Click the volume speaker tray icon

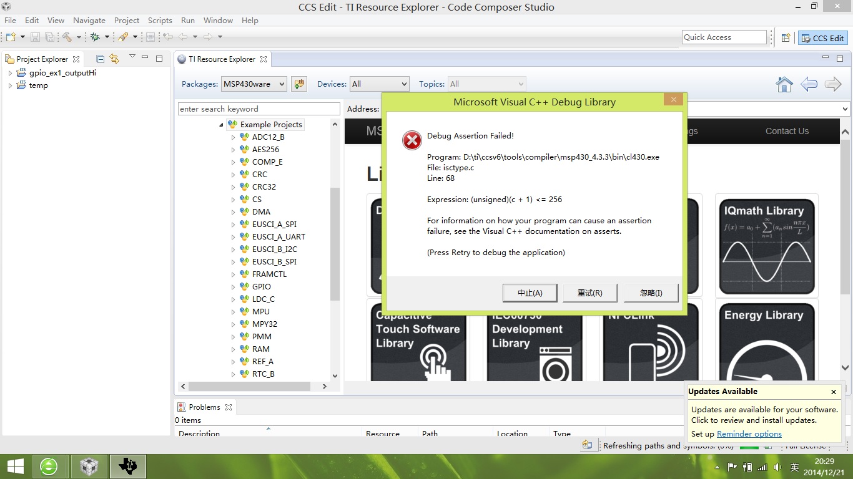pyautogui.click(x=777, y=467)
